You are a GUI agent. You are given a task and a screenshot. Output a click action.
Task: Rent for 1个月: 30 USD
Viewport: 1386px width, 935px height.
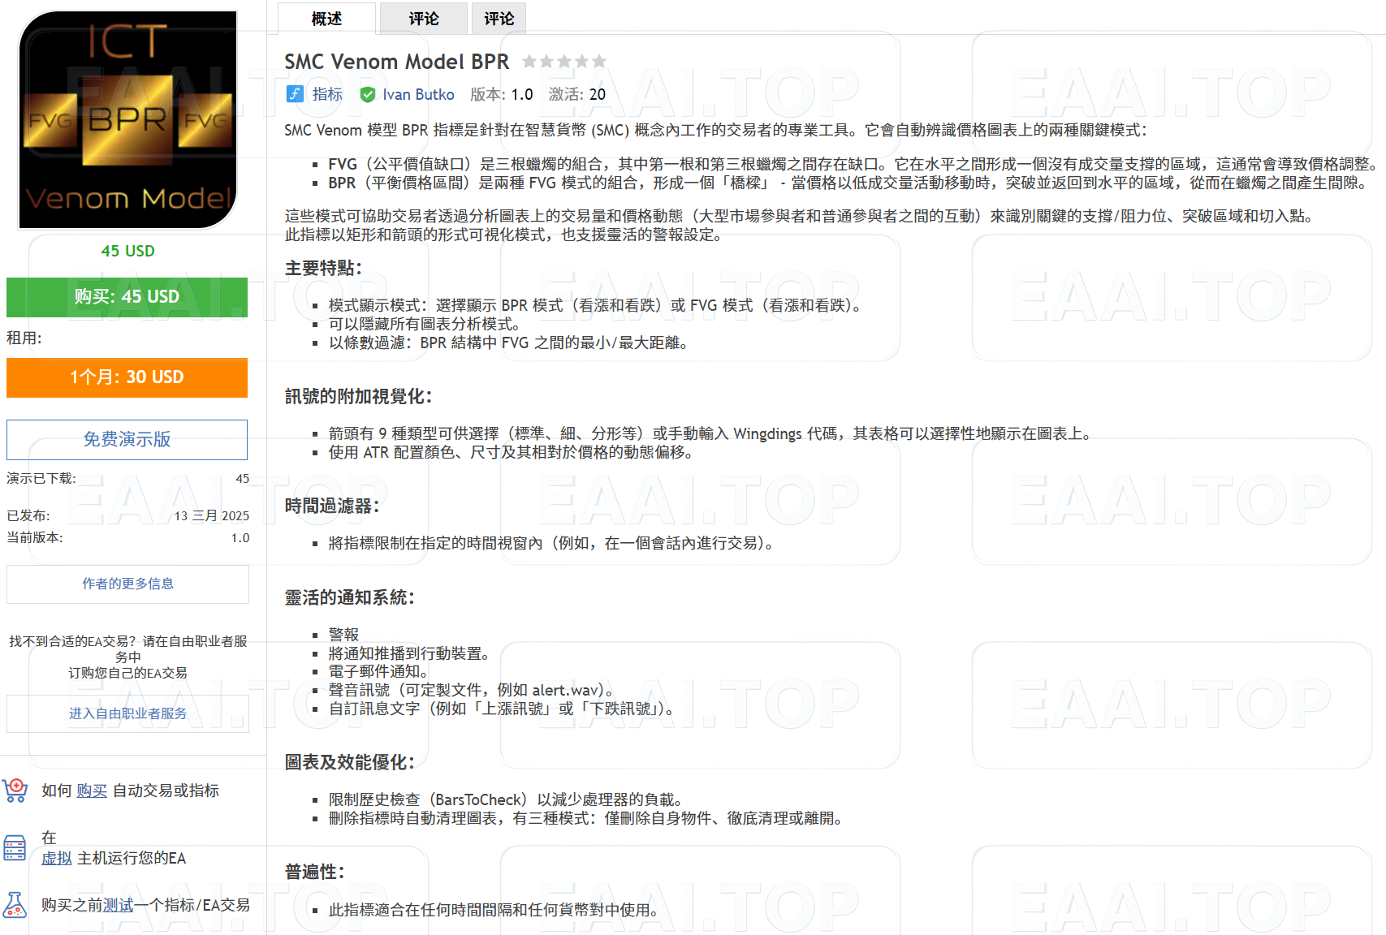[127, 377]
